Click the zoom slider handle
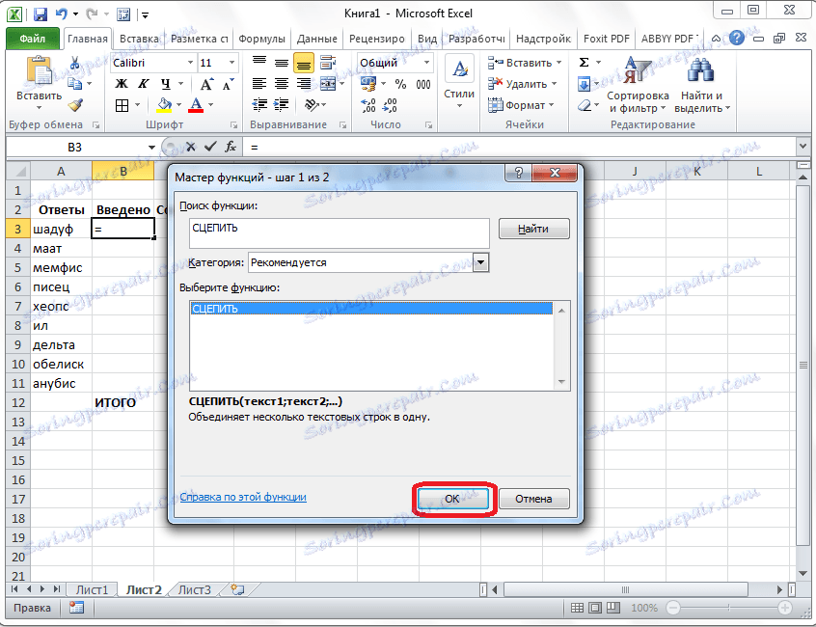 728,608
